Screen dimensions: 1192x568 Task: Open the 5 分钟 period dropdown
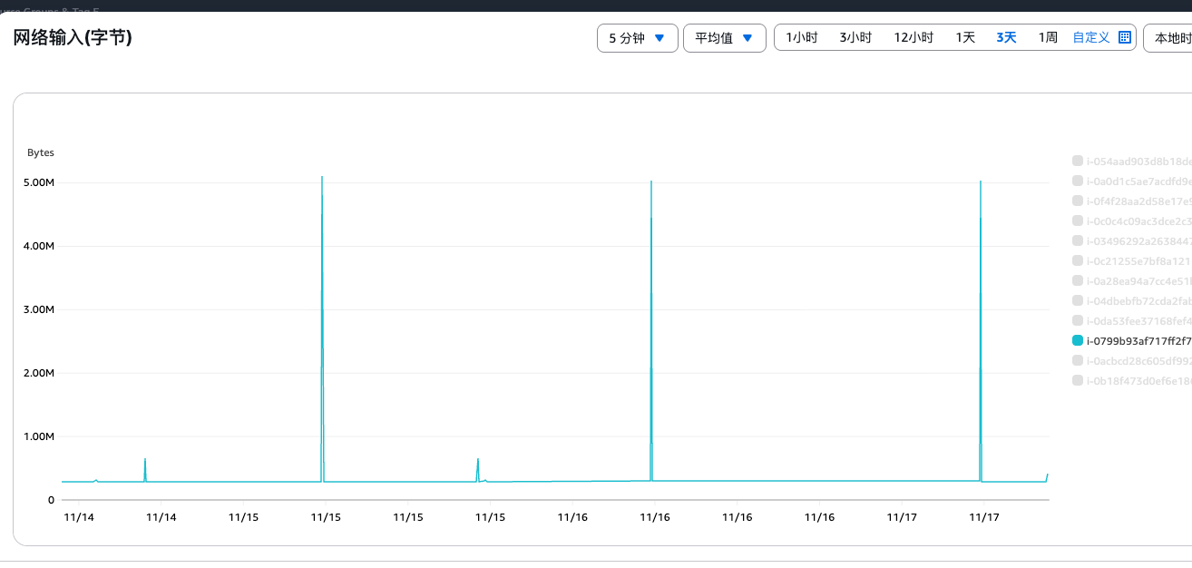click(x=637, y=38)
